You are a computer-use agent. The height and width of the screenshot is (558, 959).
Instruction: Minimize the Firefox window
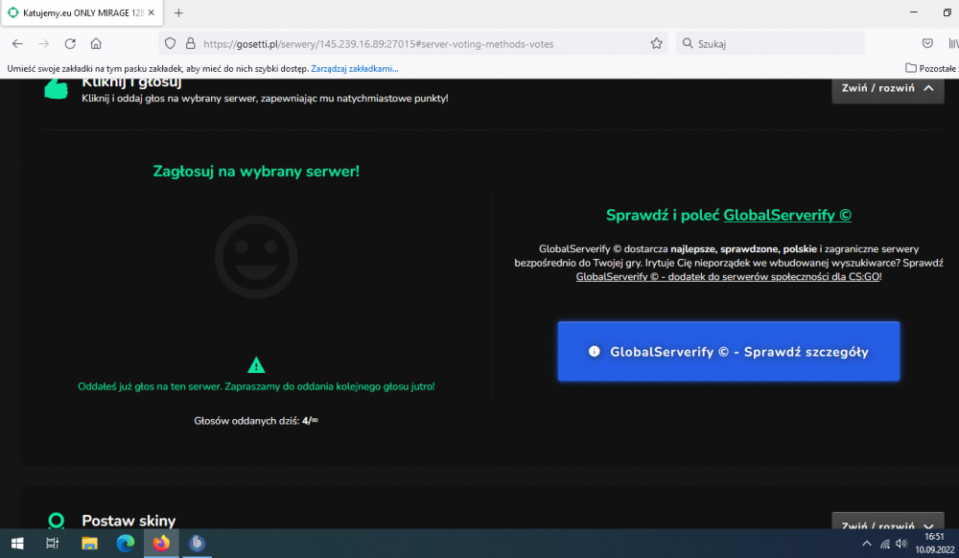[914, 12]
